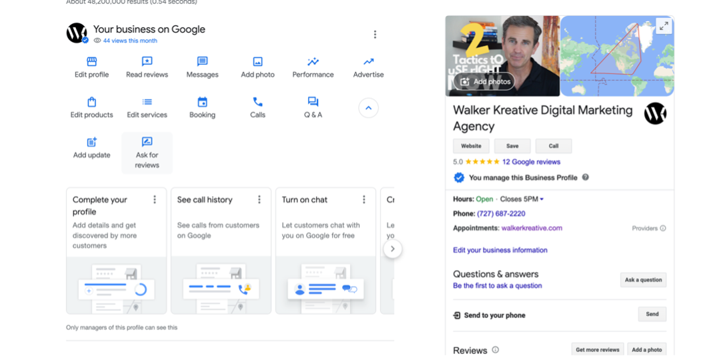Viewport: 707px width, 358px height.
Task: Open the Turn on chat card
Action: click(x=325, y=251)
